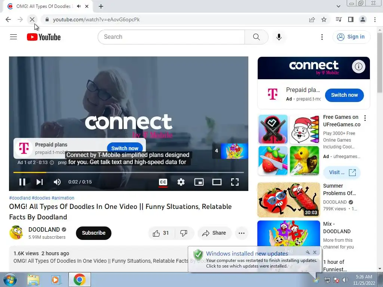Click the page vertical scrollbar thumb
The image size is (383, 287).
click(x=380, y=62)
